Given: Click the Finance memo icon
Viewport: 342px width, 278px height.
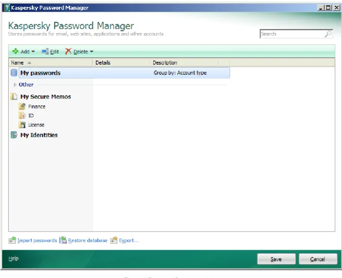Looking at the screenshot, I should tap(22, 107).
